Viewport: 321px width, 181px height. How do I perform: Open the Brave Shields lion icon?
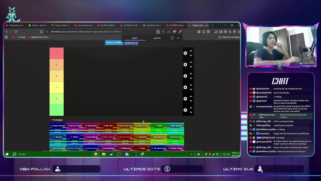click(175, 32)
